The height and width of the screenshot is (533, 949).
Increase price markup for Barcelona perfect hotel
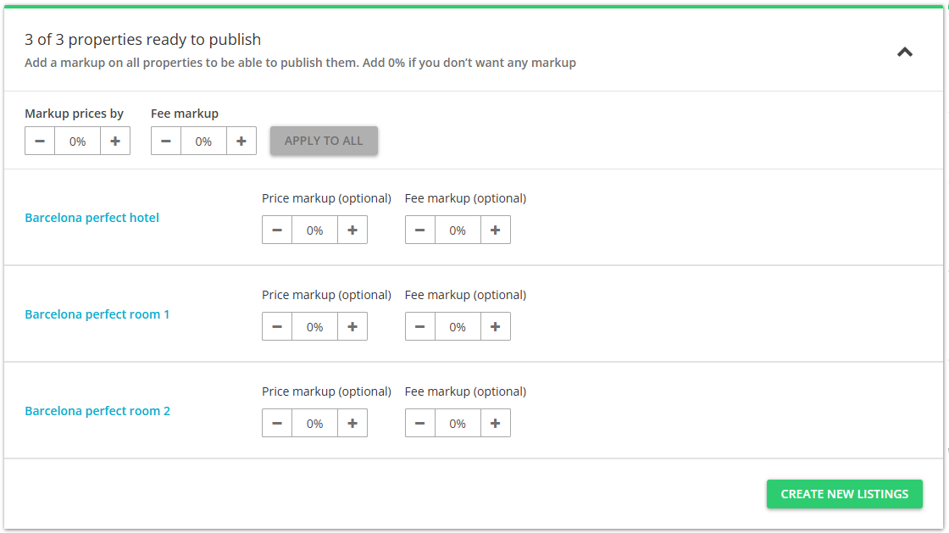click(x=352, y=230)
